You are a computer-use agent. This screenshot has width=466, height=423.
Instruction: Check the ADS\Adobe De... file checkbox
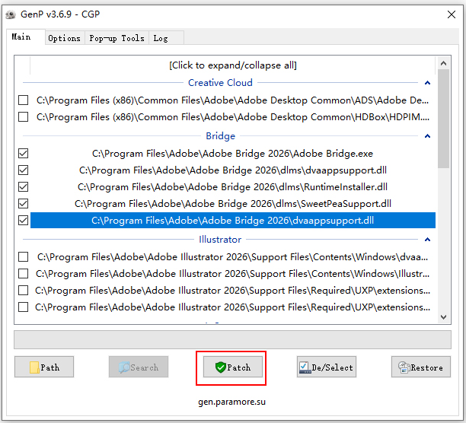pyautogui.click(x=23, y=100)
